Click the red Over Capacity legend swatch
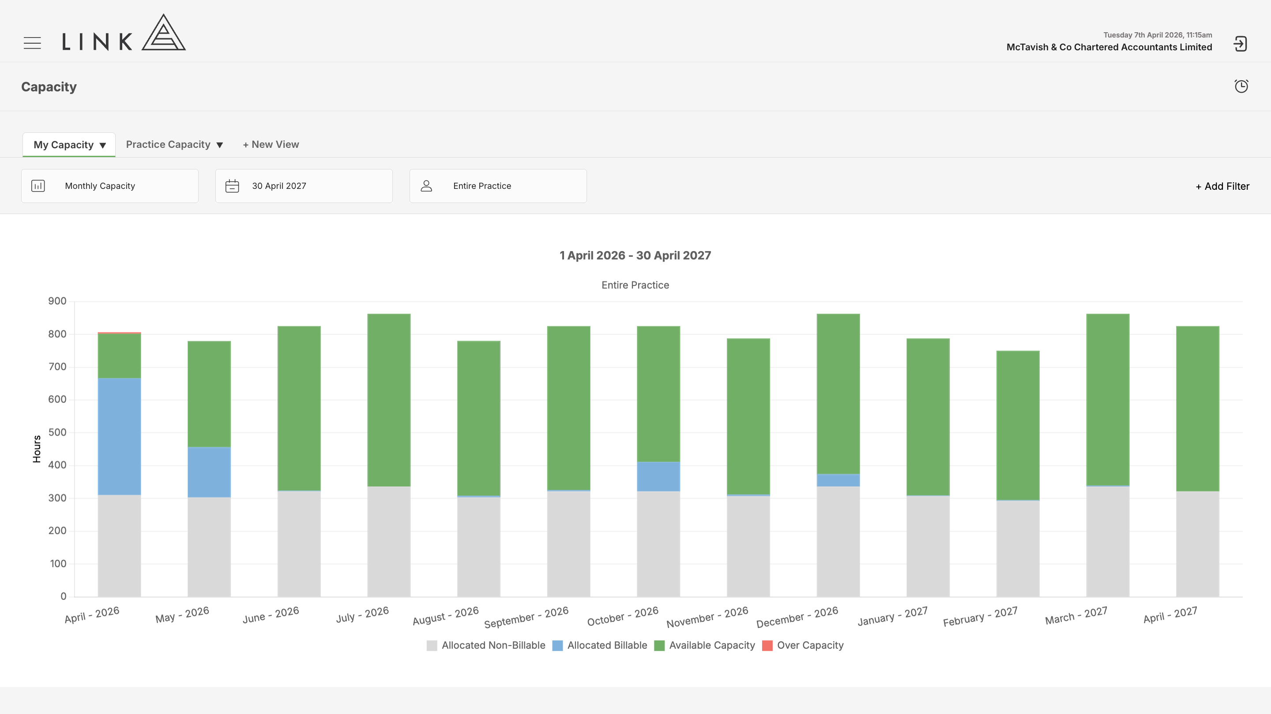Image resolution: width=1271 pixels, height=714 pixels. 767,646
